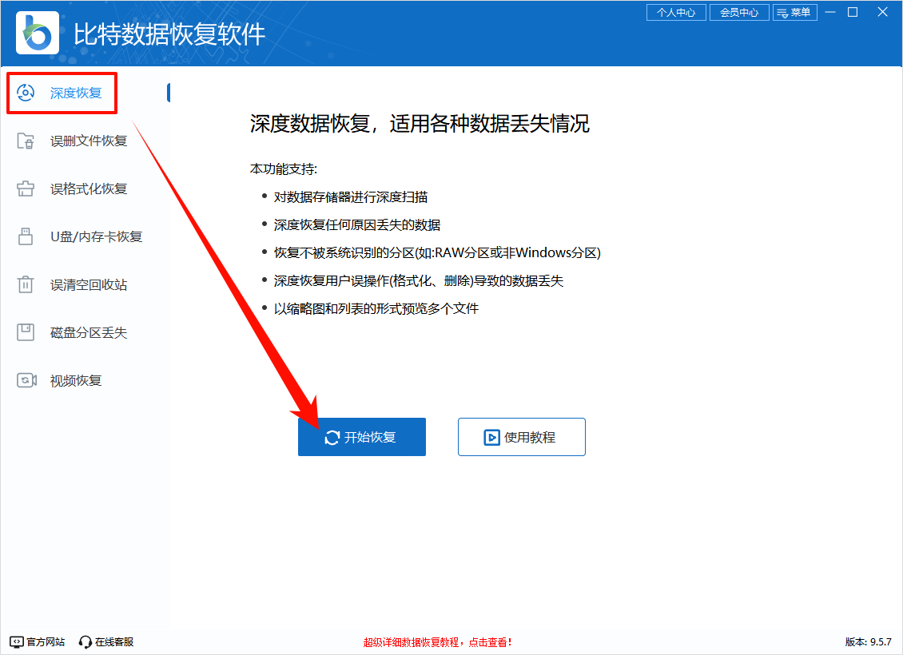Viewport: 903px width, 655px height.
Task: Start recovery with 开始恢复 button
Action: [362, 437]
